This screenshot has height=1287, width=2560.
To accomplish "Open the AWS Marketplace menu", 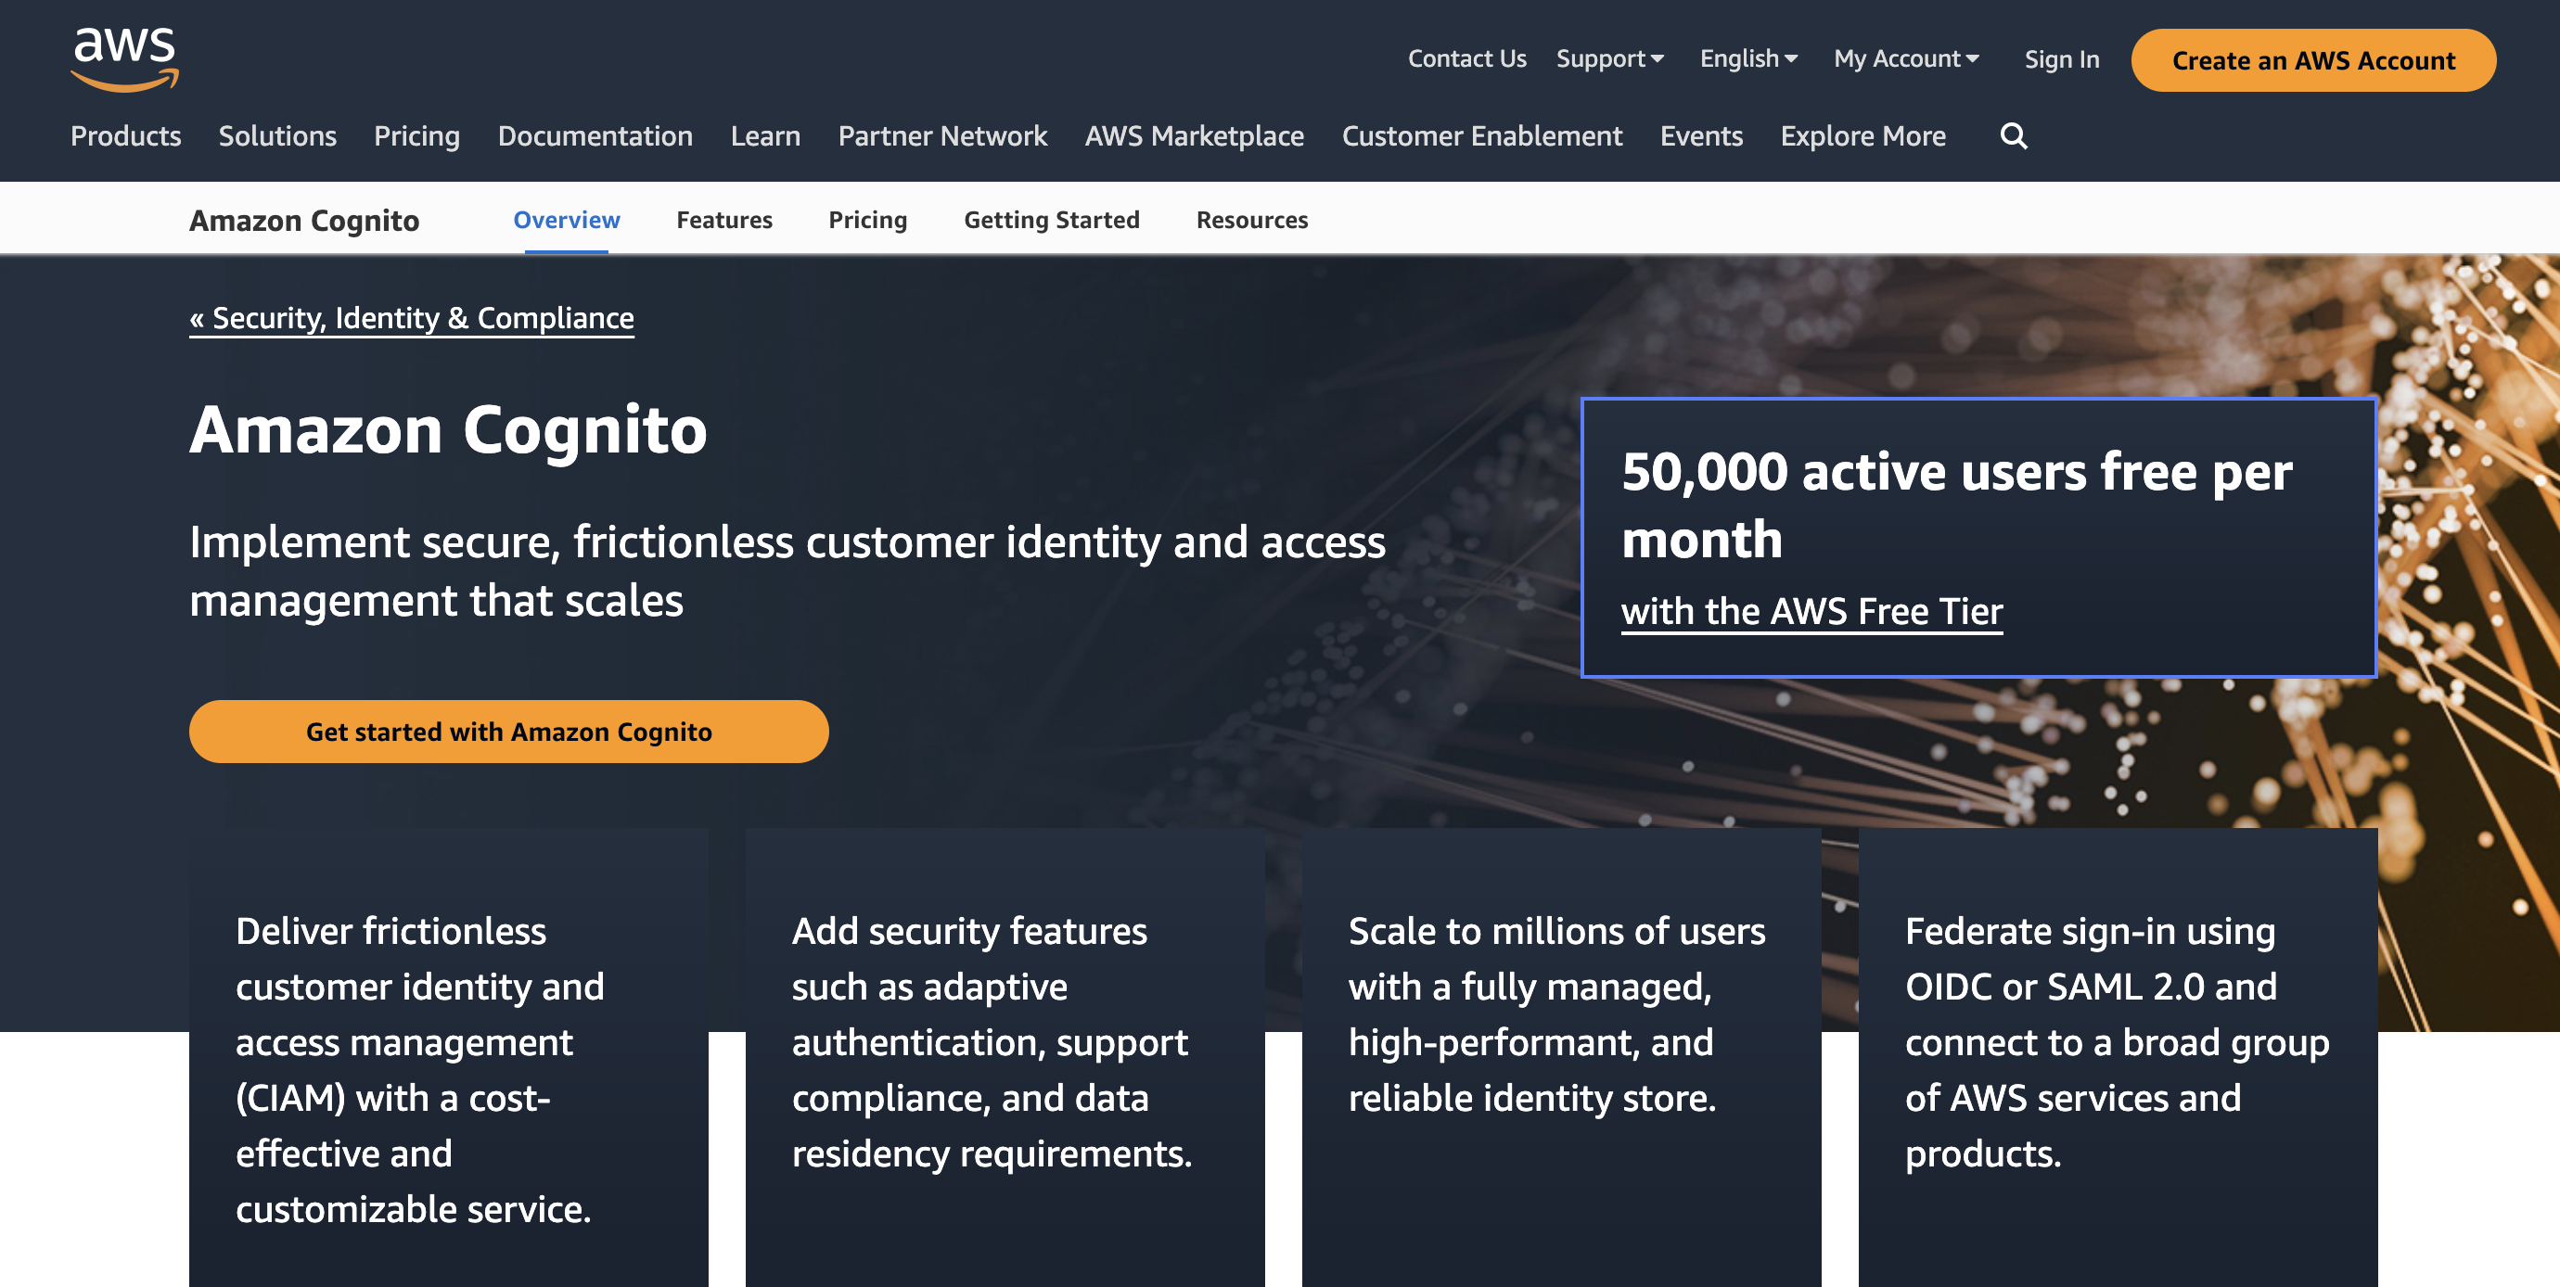I will [x=1194, y=136].
